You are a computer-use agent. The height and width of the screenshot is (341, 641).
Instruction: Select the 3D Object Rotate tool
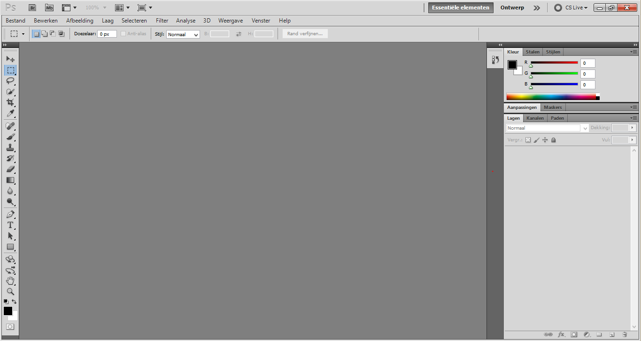(10, 259)
